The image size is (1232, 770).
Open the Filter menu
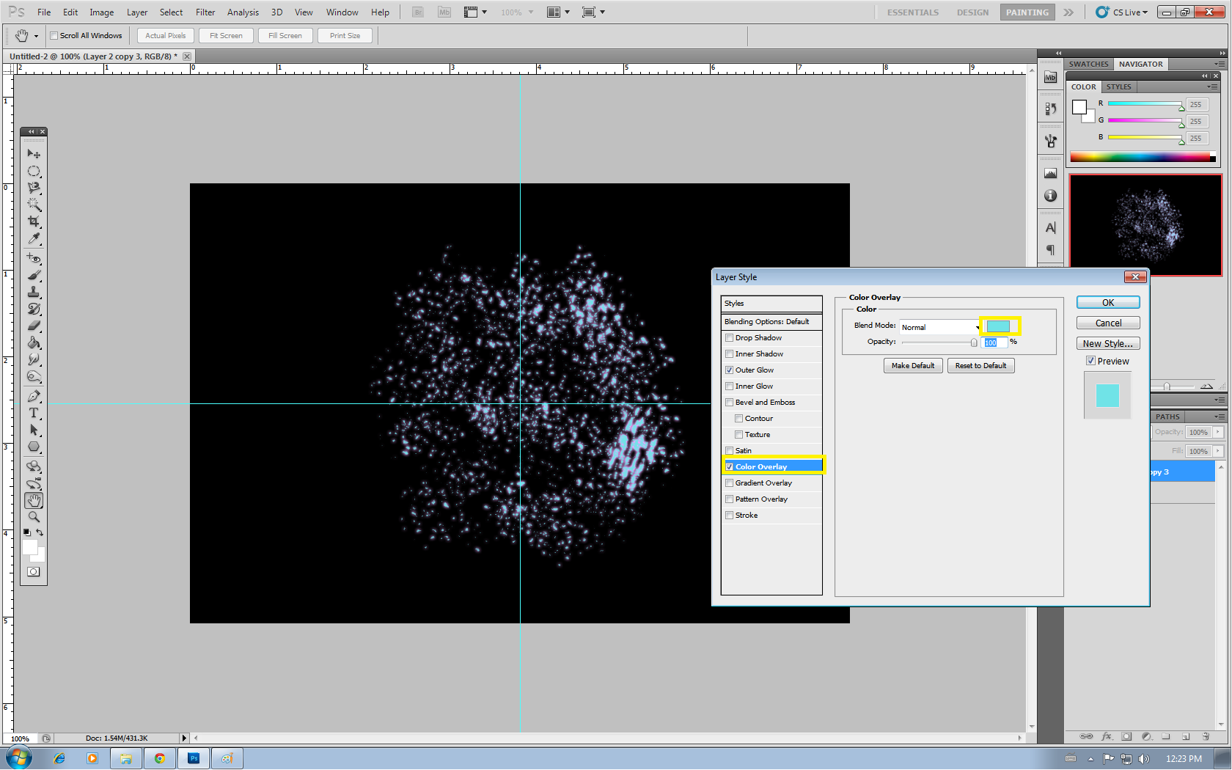[x=205, y=12]
